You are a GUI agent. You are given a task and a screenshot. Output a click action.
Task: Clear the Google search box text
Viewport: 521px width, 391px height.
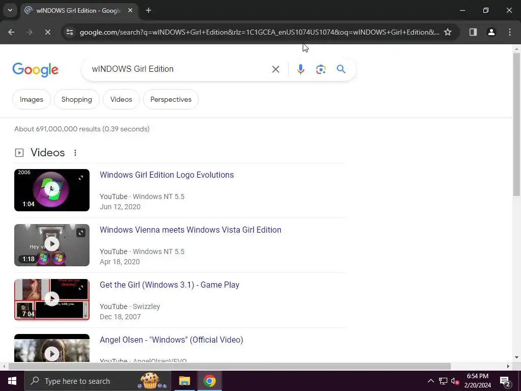[x=275, y=69]
